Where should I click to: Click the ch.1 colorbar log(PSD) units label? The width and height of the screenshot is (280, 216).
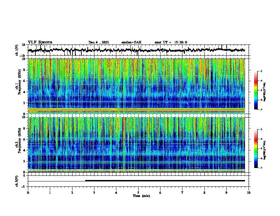[x=264, y=92]
